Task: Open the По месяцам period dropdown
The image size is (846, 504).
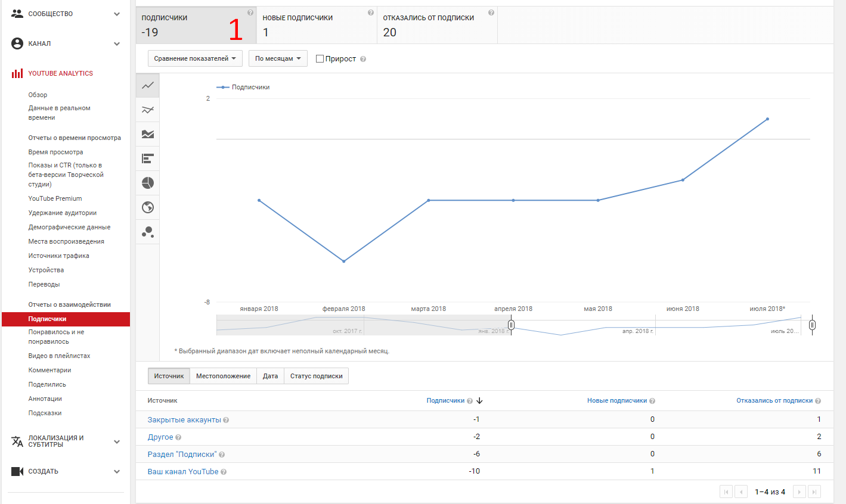Action: coord(278,58)
